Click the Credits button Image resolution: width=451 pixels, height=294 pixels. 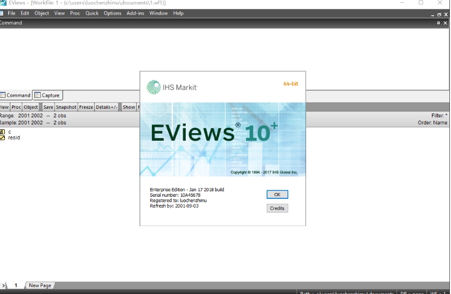(x=277, y=208)
